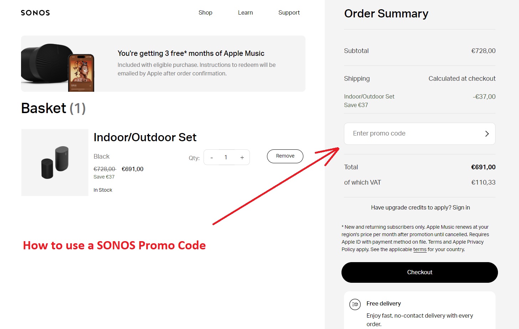Viewport: 519px width, 329px height.
Task: Click the SONOS logo to return home
Action: pos(35,13)
